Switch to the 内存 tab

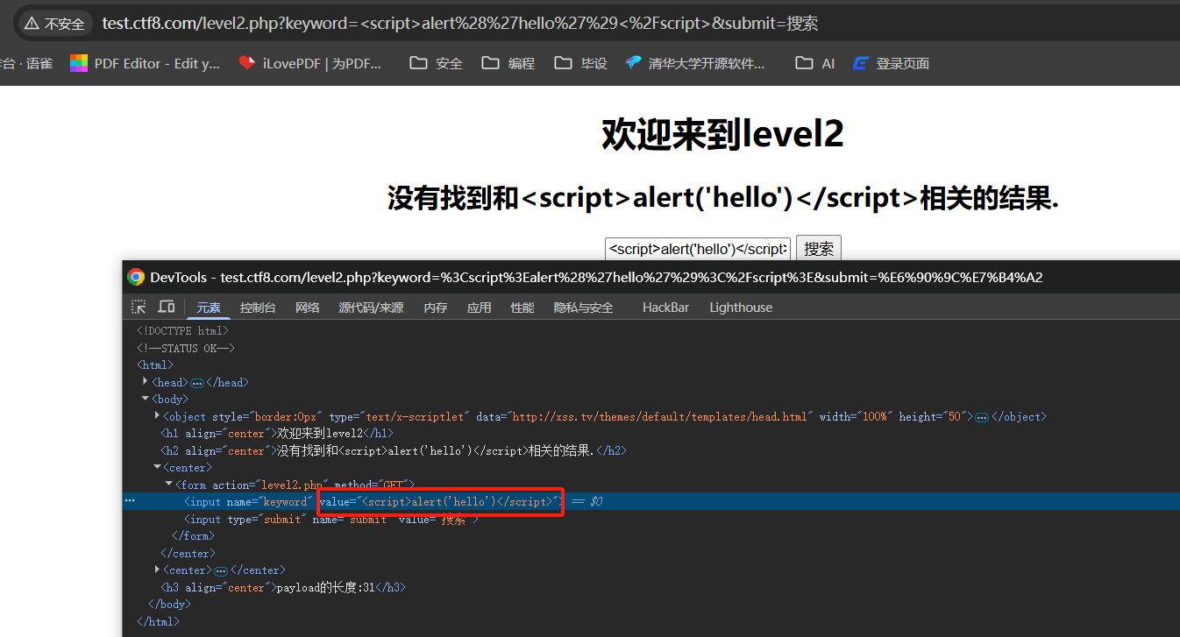point(436,308)
